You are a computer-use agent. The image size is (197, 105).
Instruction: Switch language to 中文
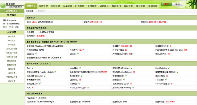166,4
